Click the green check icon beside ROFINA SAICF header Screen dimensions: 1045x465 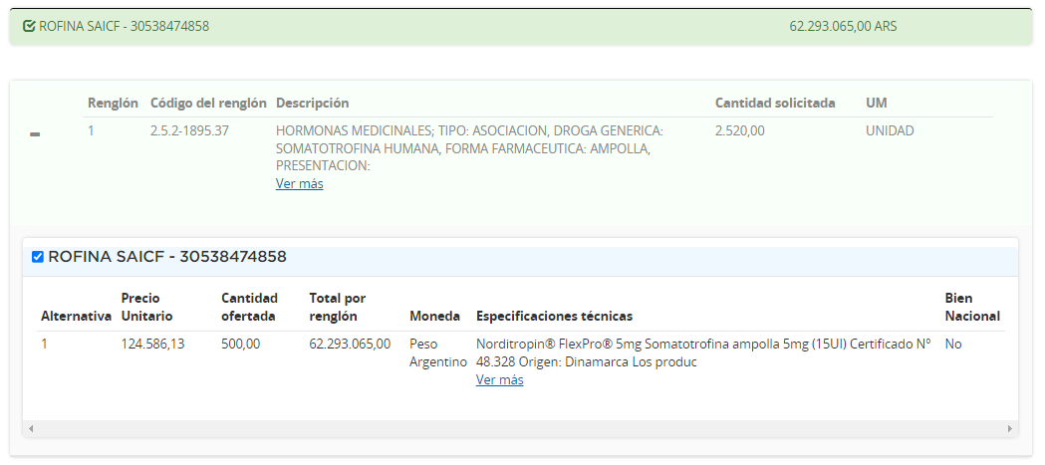pos(29,26)
